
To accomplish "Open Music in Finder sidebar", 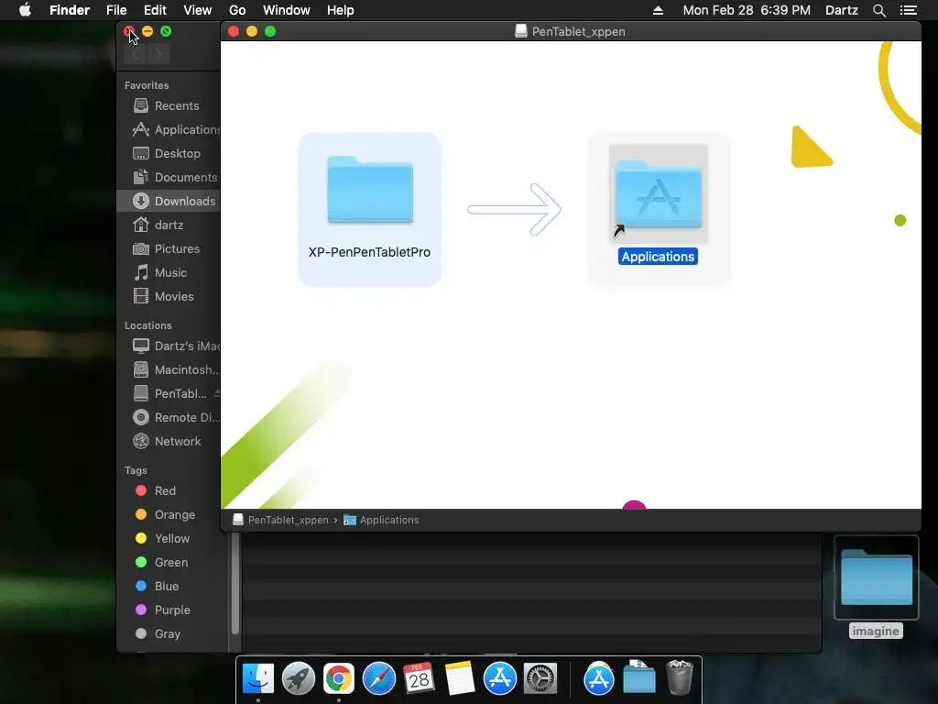I will point(169,273).
